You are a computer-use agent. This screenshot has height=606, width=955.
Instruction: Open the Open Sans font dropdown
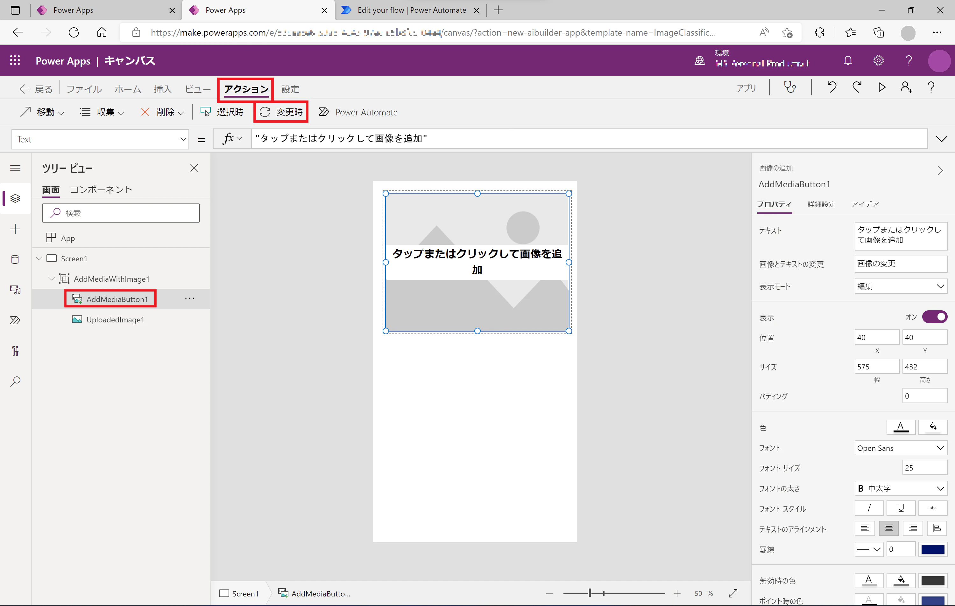tap(901, 448)
